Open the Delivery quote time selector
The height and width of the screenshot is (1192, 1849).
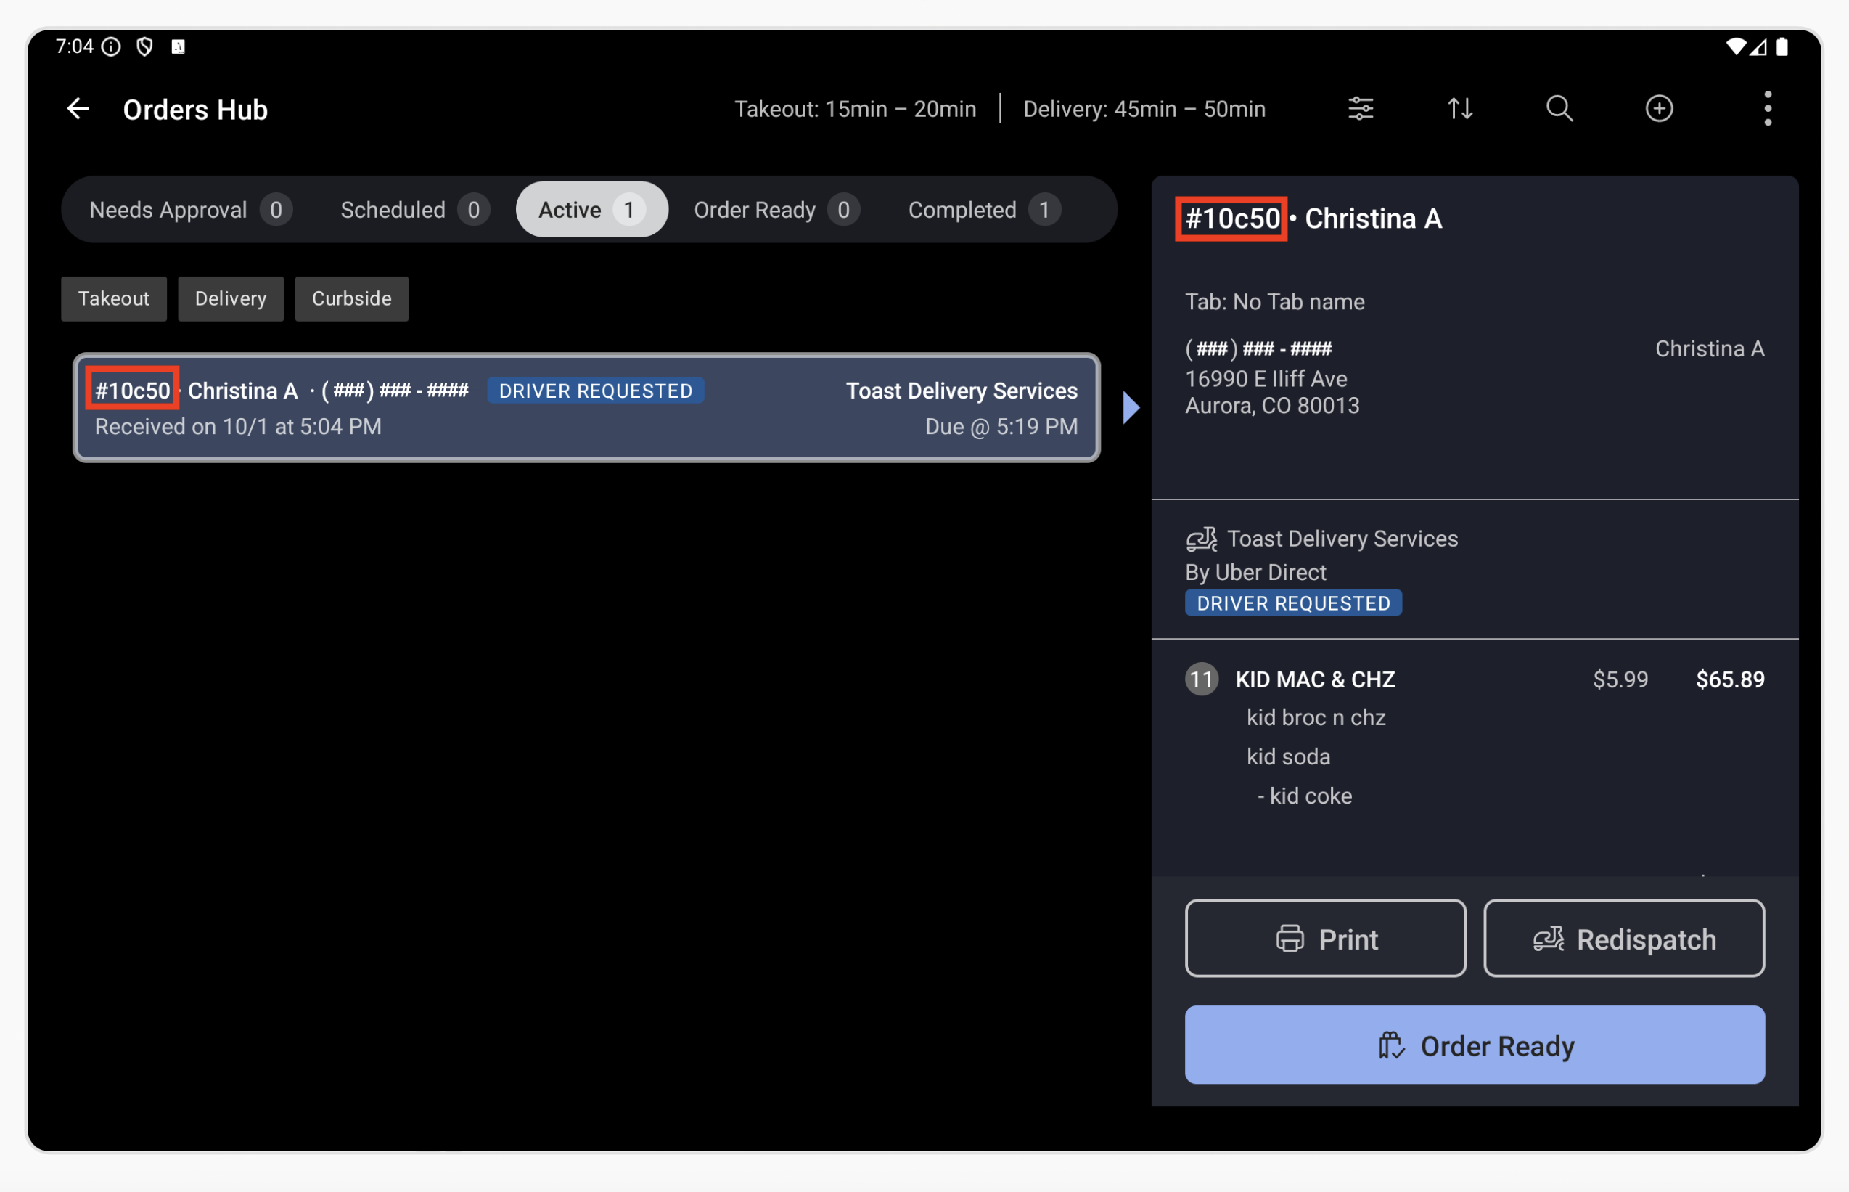[1144, 108]
